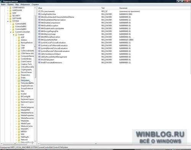Screen dimensions: 191x150
Task: Click the Cryptography folder icon
Action: pyautogui.click(x=19, y=70)
